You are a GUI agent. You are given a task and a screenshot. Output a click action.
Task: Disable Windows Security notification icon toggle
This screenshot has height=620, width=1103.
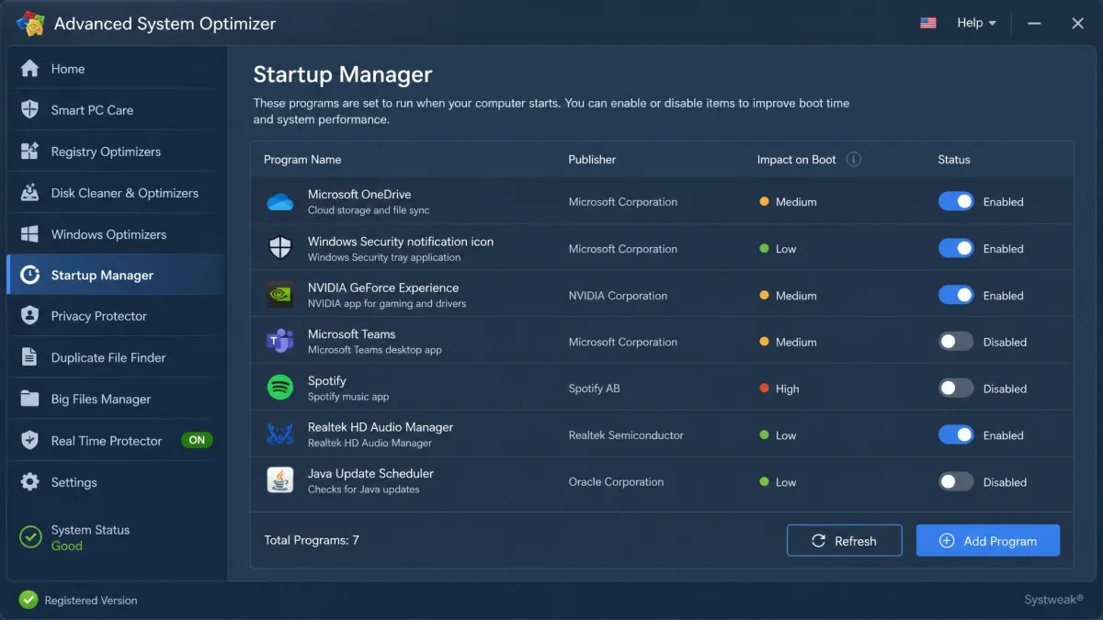click(956, 249)
